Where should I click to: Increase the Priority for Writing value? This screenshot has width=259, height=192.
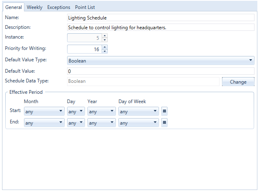pos(105,47)
